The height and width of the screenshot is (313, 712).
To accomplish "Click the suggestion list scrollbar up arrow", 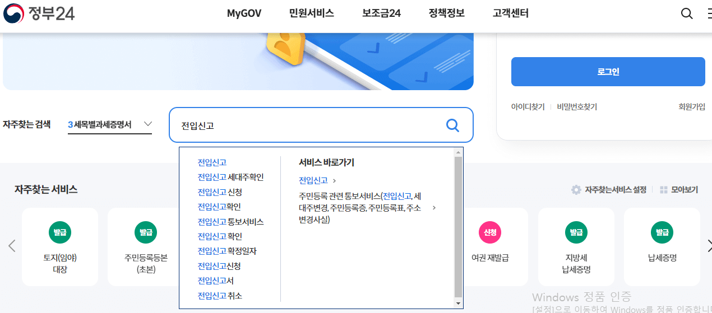I will pyautogui.click(x=458, y=152).
